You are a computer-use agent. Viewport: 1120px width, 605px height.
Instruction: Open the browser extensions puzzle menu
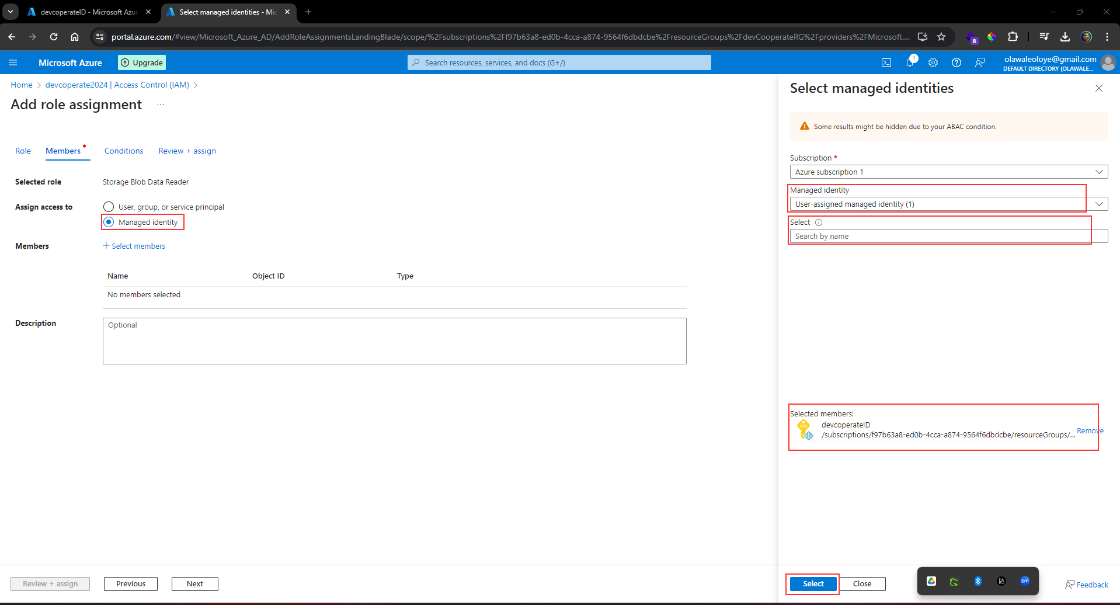coord(1013,36)
